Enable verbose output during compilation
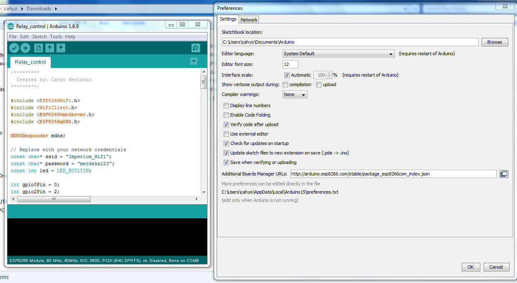This screenshot has width=517, height=283. [286, 84]
